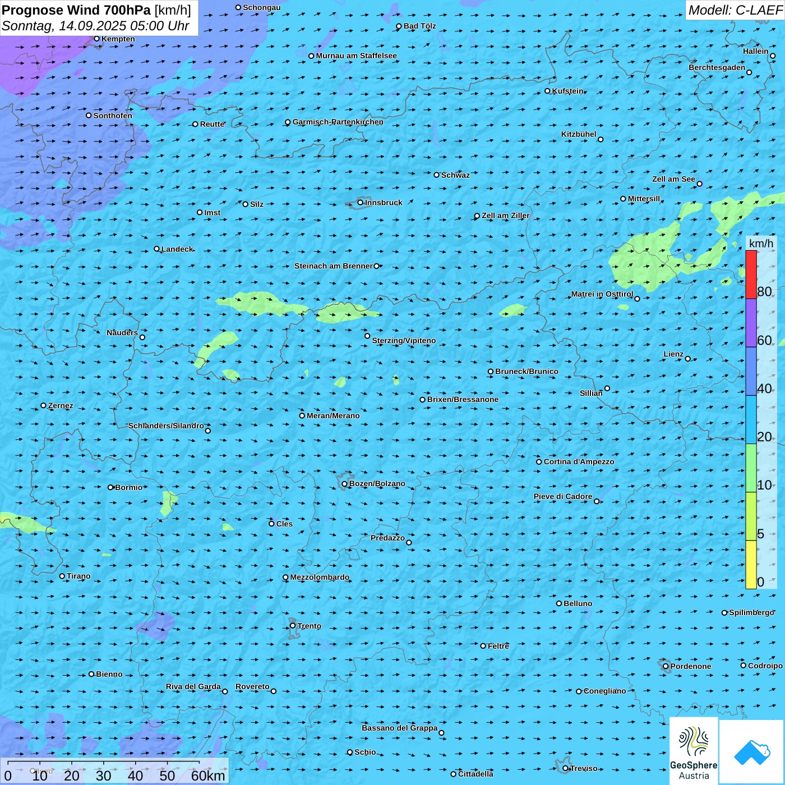Image resolution: width=785 pixels, height=785 pixels.
Task: Click the 'Mezzolombardo' label
Action: click(320, 577)
